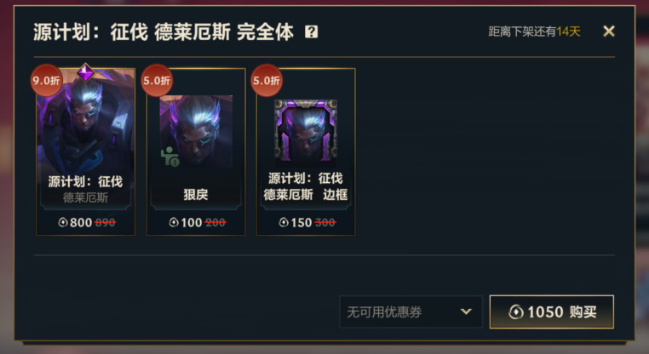649x354 pixels.
Task: Select the 狠戾 icon card
Action: 196,151
